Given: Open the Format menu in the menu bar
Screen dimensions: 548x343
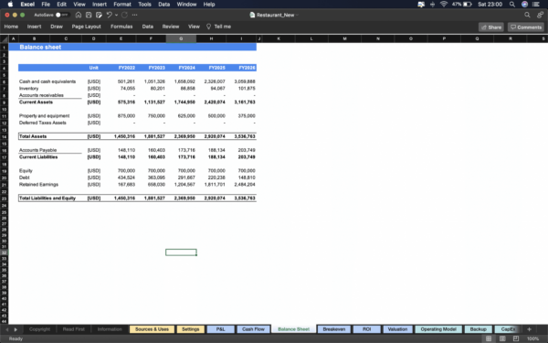Looking at the screenshot, I should coord(122,5).
